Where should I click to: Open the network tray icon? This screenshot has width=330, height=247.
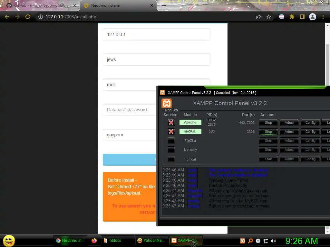tap(266, 241)
